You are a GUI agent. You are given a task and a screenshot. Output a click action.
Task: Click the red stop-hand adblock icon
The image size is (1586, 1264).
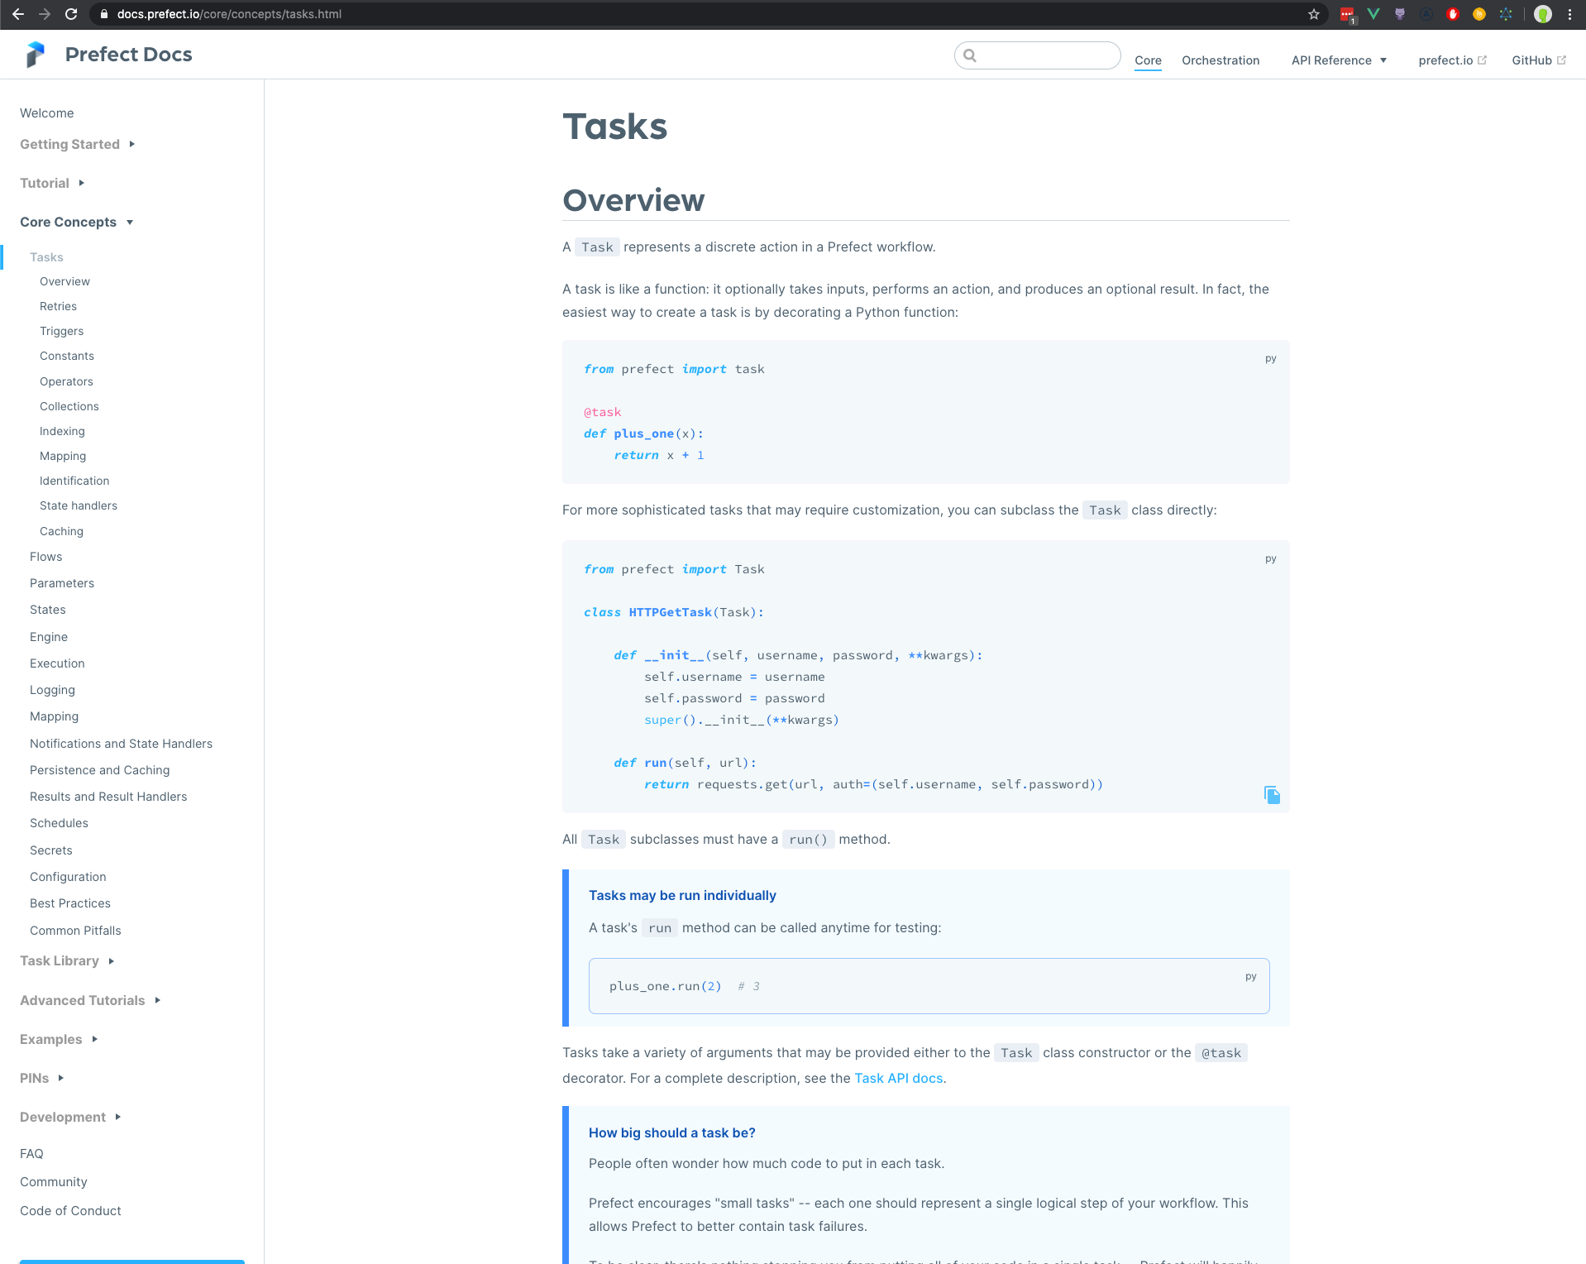click(x=1453, y=14)
